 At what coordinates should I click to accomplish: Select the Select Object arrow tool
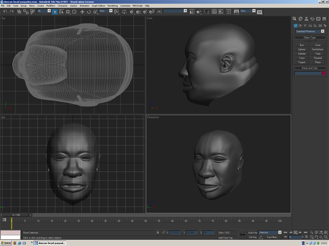55,11
